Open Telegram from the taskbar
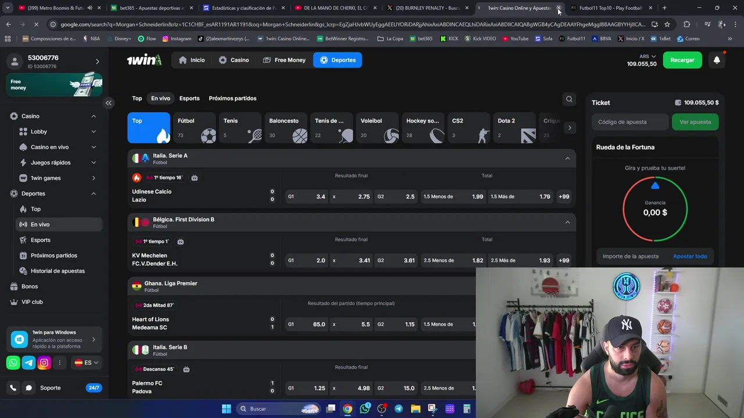The image size is (744, 418). (398, 409)
